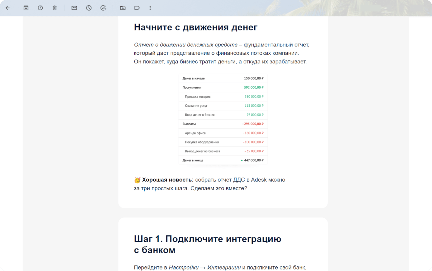Open the labels icon menu
Viewport: 432px width, 271px height.
coord(137,8)
